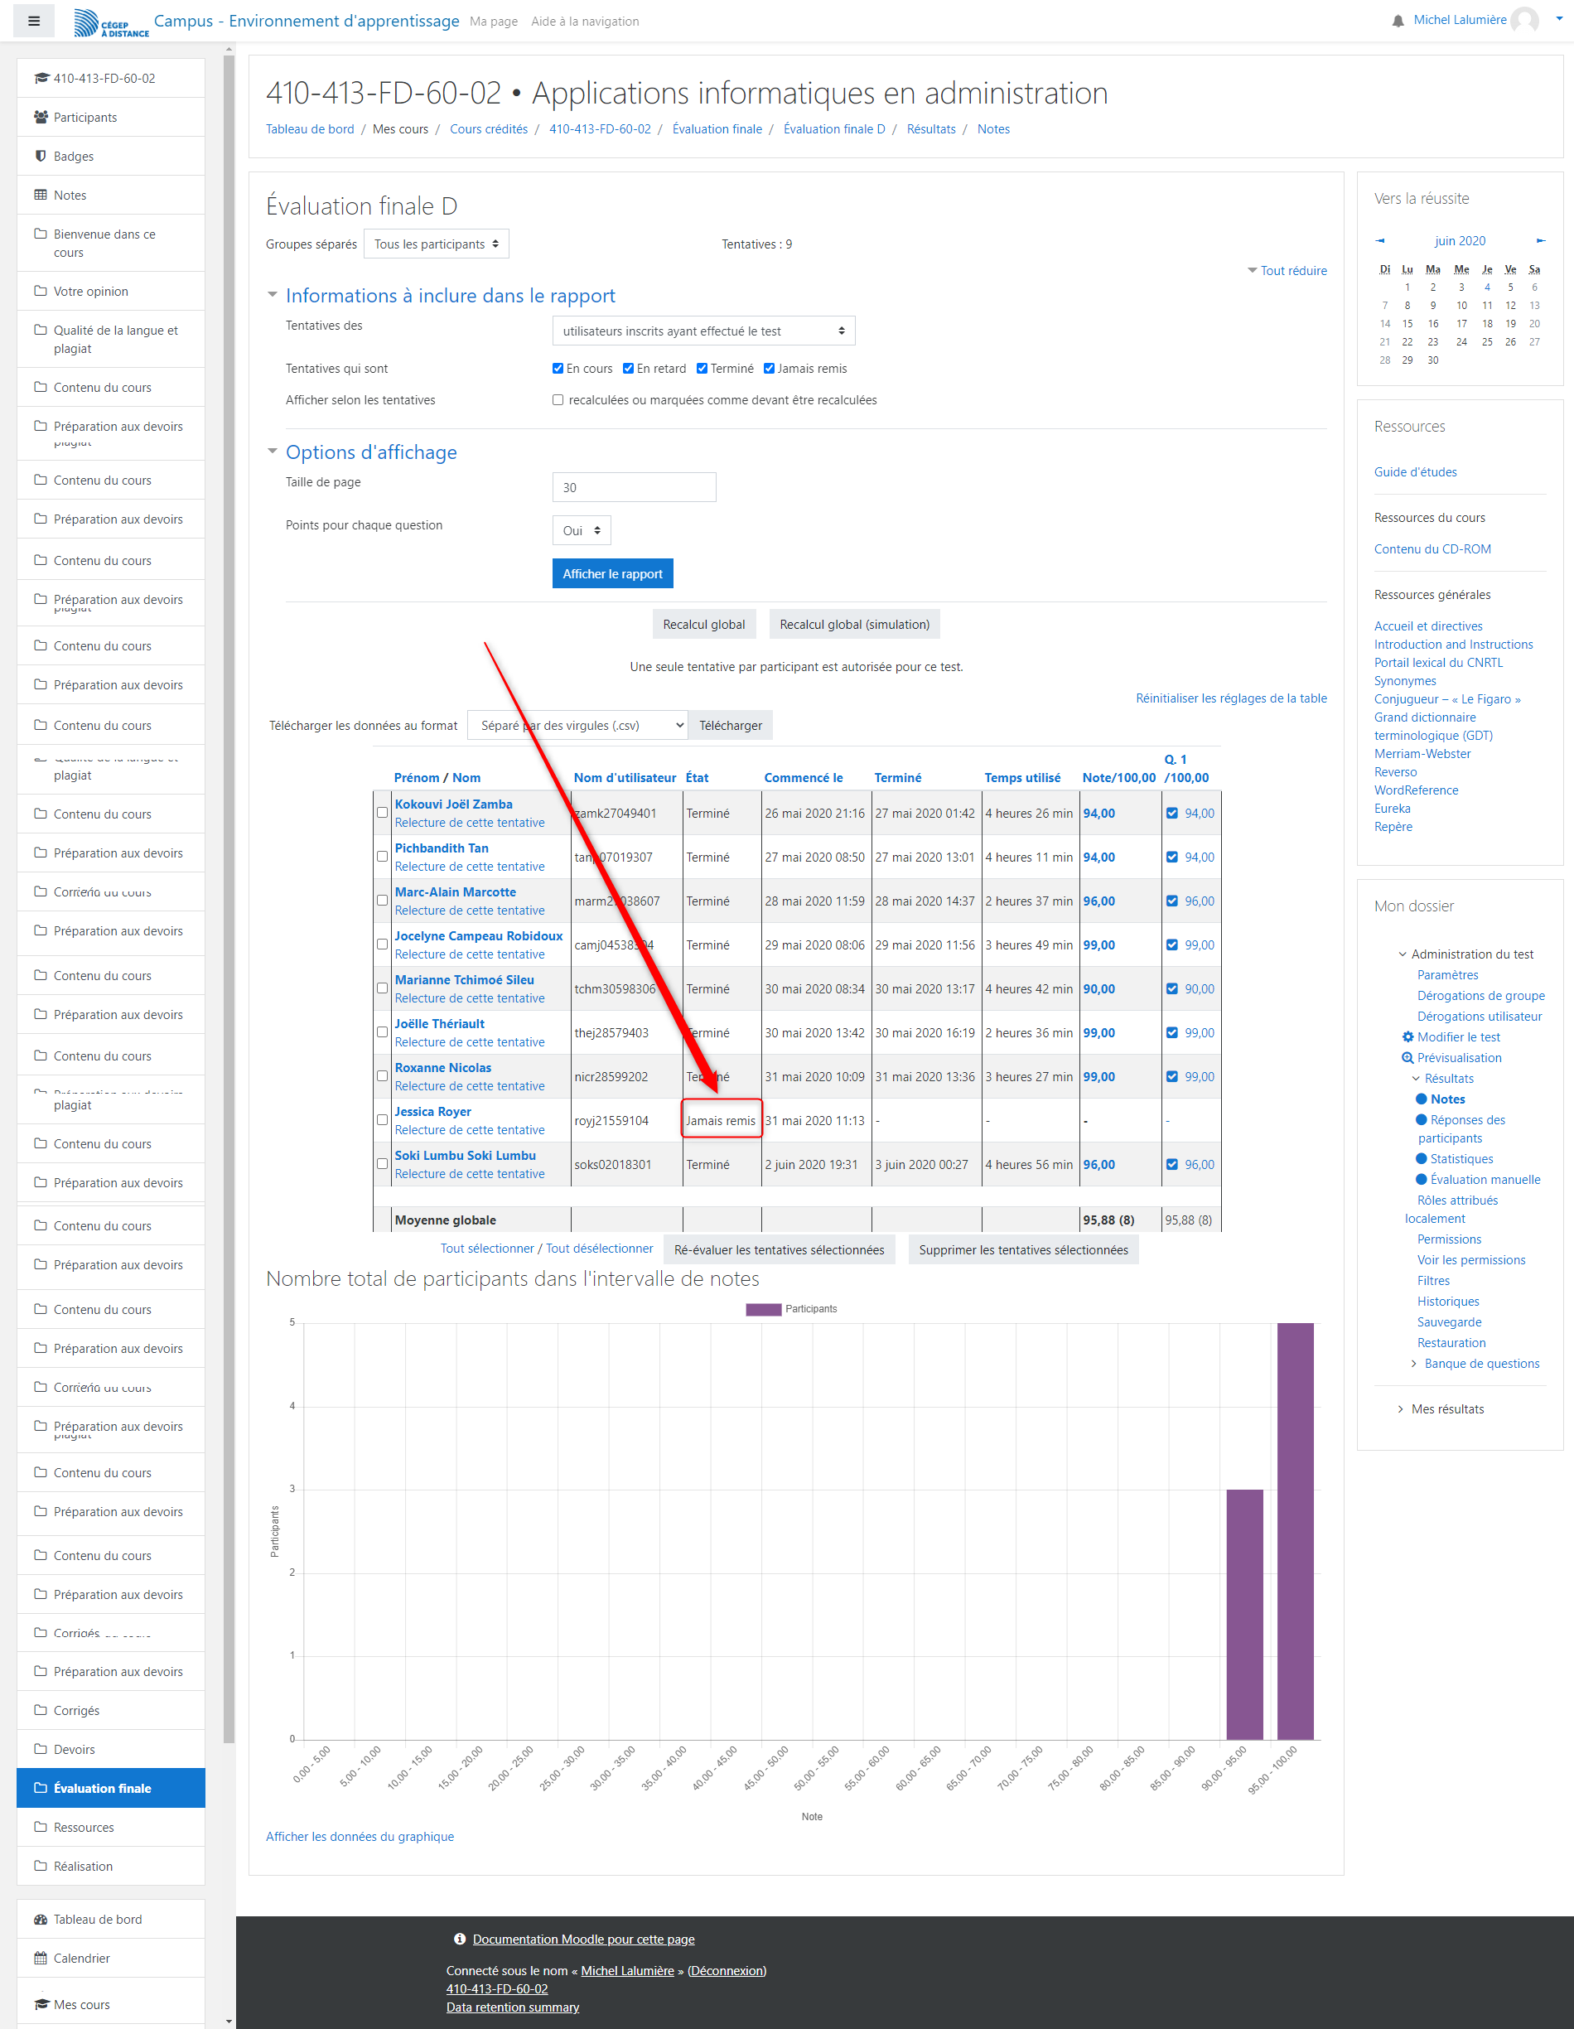Uncheck the 'En retard' attempts checkbox
Image resolution: width=1574 pixels, height=2029 pixels.
point(628,369)
